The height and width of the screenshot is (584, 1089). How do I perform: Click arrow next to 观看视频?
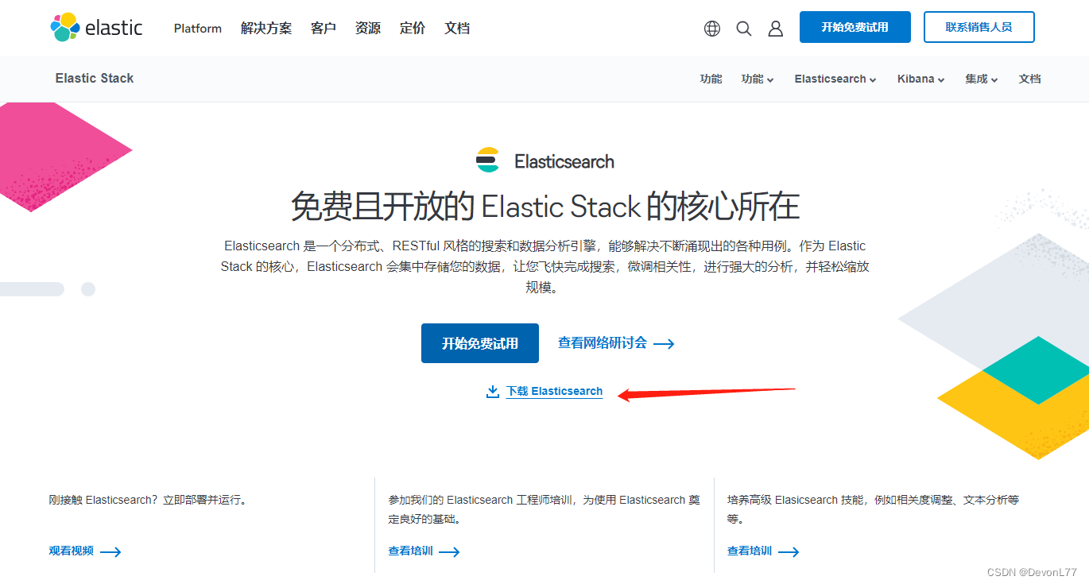110,551
